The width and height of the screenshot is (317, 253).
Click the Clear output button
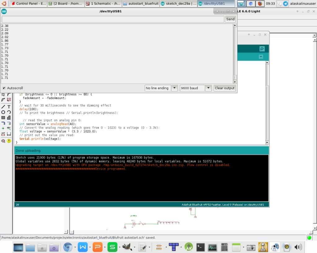click(224, 88)
